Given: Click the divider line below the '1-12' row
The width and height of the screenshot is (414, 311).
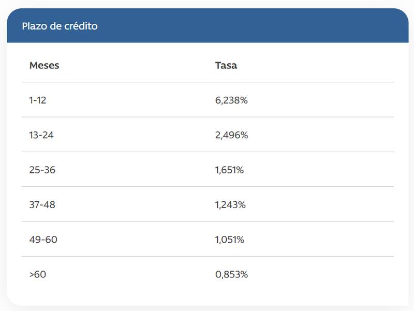Looking at the screenshot, I should (207, 117).
